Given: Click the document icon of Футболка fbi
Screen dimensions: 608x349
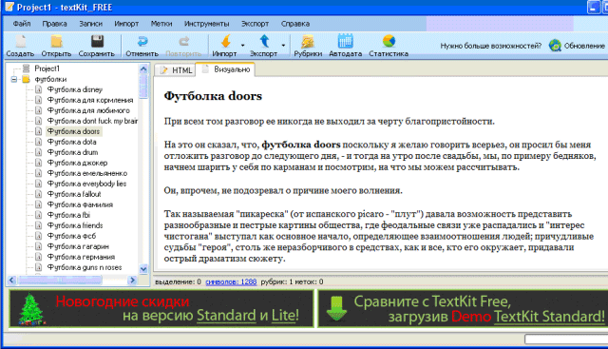Looking at the screenshot, I should click(38, 215).
